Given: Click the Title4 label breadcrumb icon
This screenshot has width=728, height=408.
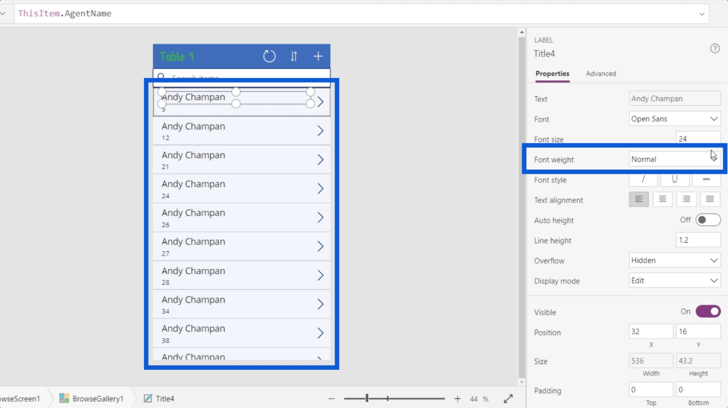Looking at the screenshot, I should (148, 398).
